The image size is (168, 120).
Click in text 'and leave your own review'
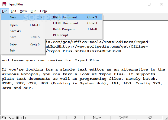(x=32, y=60)
